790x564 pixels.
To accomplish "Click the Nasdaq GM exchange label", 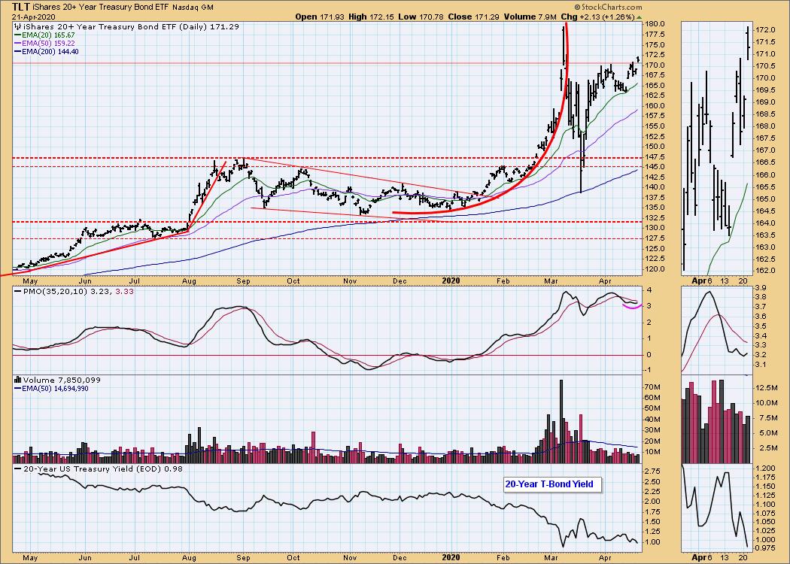I will click(193, 8).
